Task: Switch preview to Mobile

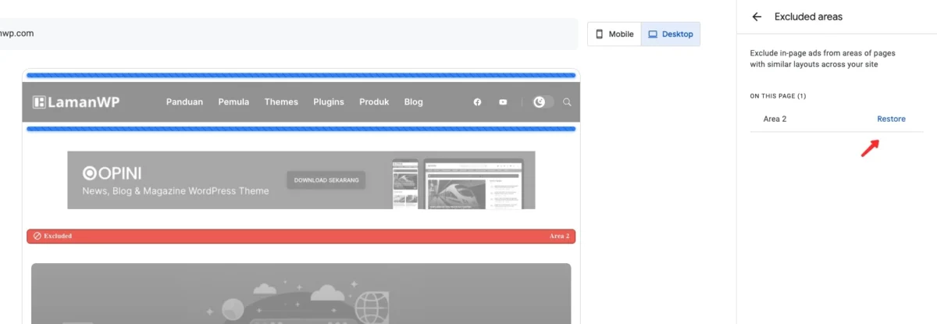Action: point(615,34)
